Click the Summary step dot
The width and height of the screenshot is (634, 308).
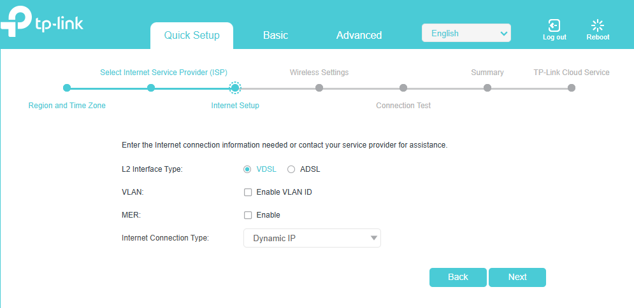click(487, 88)
